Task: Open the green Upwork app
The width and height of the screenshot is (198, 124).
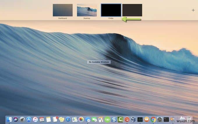Action: (107, 119)
